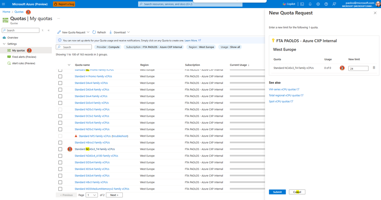Open Alert rules (Preview)

[24, 63]
